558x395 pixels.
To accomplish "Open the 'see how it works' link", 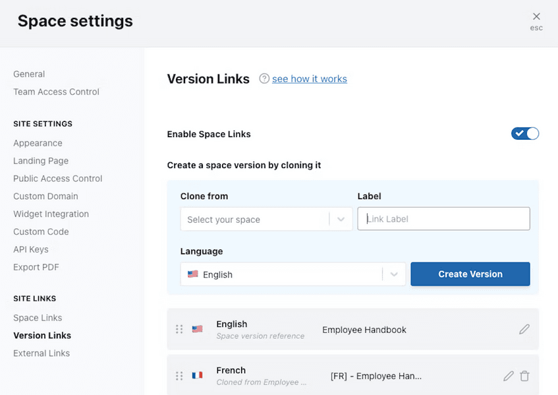I will coord(309,78).
